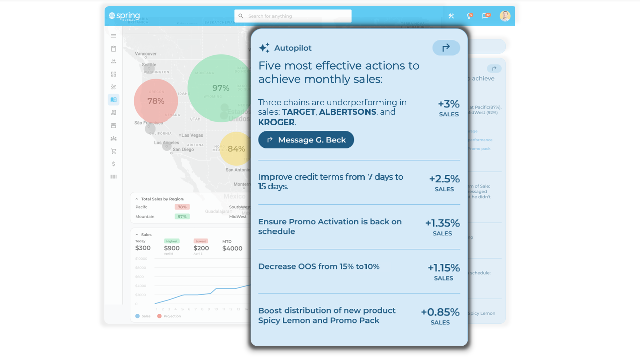The image size is (640, 359).
Task: Open the team groups sidebar icon
Action: point(113,138)
